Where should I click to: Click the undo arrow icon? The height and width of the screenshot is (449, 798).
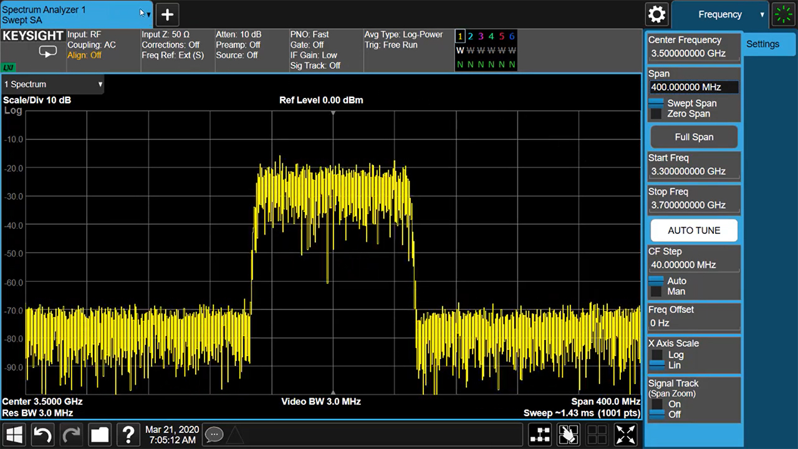(42, 435)
